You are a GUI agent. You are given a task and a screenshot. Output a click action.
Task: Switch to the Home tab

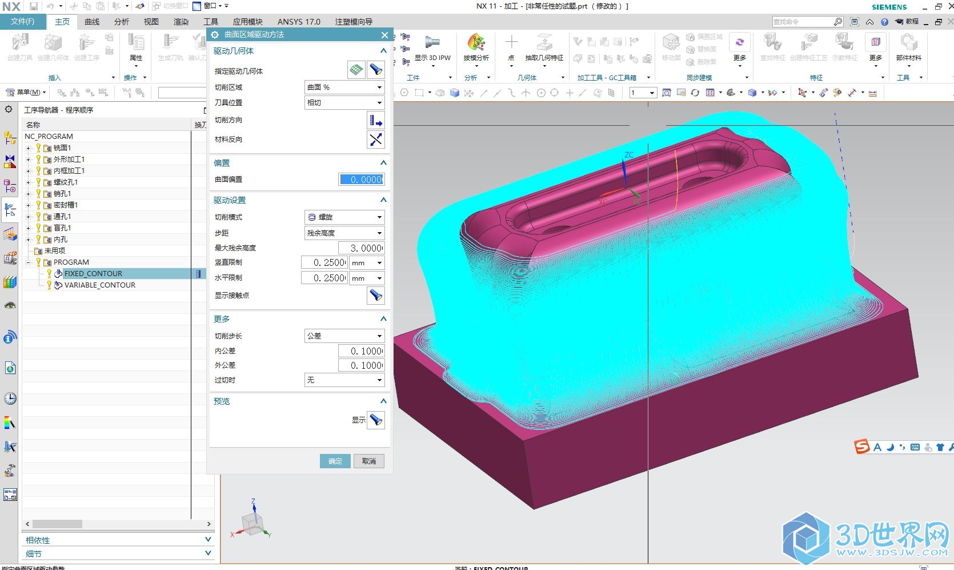62,22
